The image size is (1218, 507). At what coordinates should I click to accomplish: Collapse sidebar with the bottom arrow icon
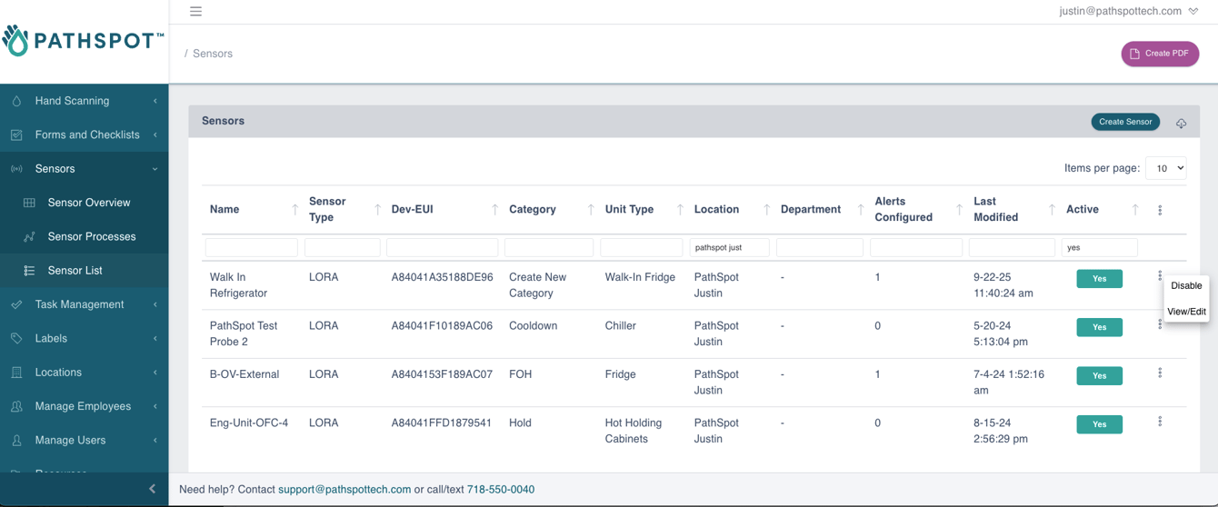152,489
